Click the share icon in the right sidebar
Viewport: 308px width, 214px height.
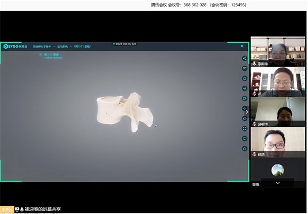(x=245, y=58)
